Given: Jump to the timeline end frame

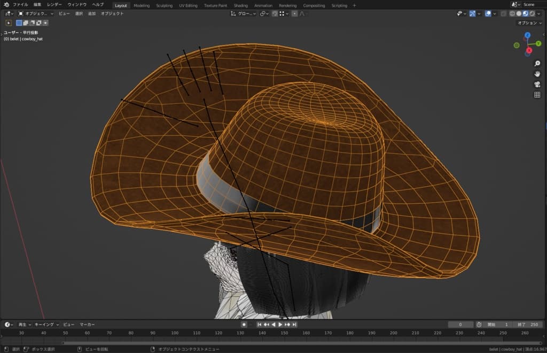Looking at the screenshot, I should (x=294, y=324).
